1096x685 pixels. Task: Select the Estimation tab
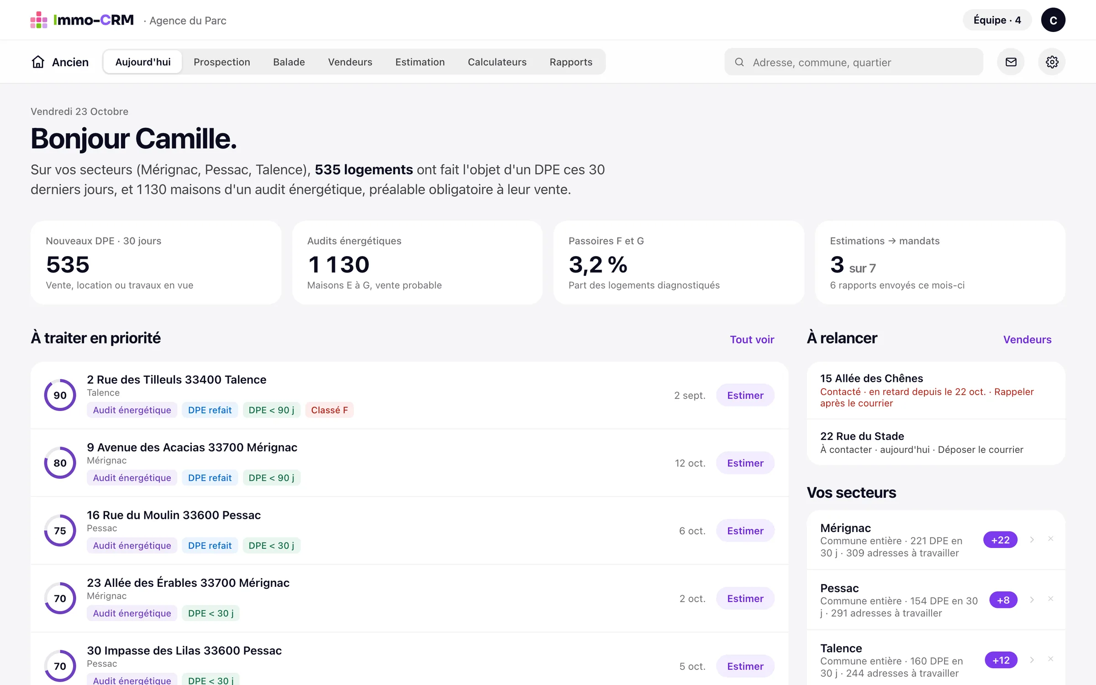pos(420,62)
